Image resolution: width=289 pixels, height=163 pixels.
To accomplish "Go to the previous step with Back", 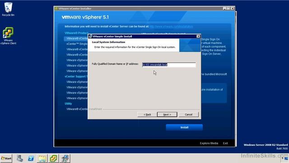I will (147, 115).
